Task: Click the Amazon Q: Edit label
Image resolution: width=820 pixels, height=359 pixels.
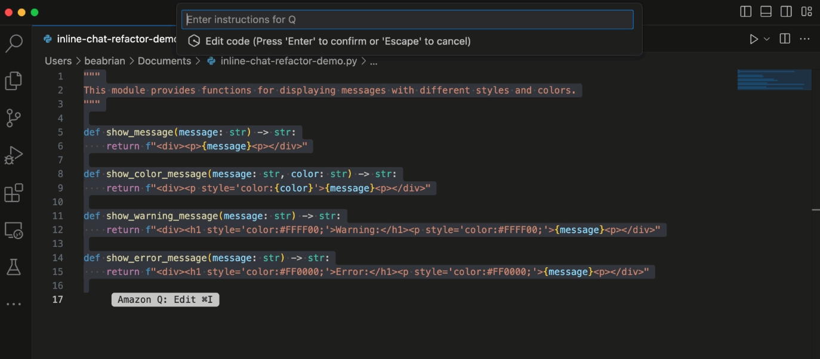Action: click(165, 299)
